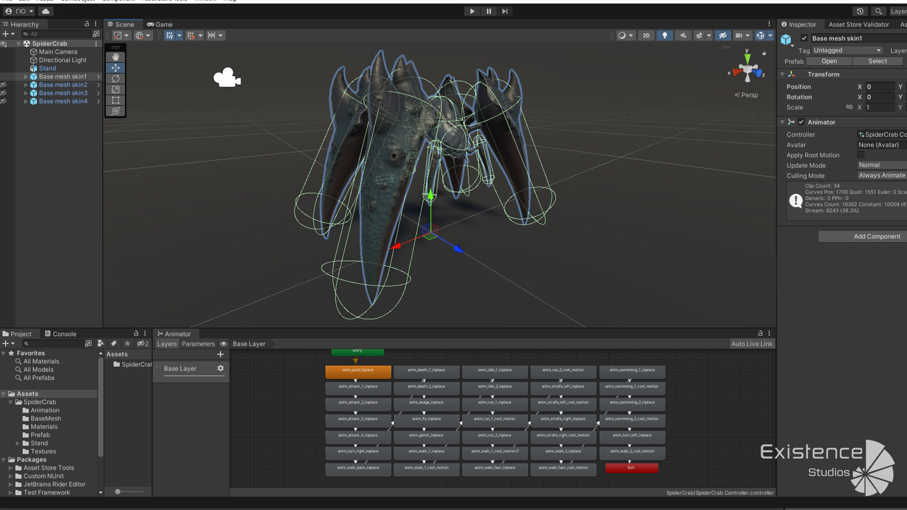Toggle visibility of Base mesh skin2
Viewport: 907px width, 510px height.
4,85
